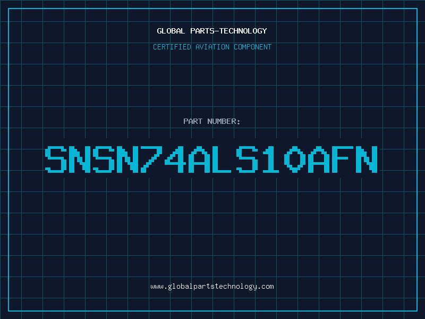Viewport: 425px width, 319px height.
Task: Click the word PART in label
Action: pyautogui.click(x=193, y=121)
